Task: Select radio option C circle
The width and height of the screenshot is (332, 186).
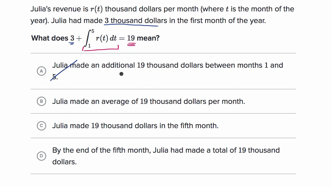Action: click(41, 126)
